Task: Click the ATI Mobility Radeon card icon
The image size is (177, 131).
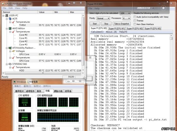Action: [x=10, y=48]
